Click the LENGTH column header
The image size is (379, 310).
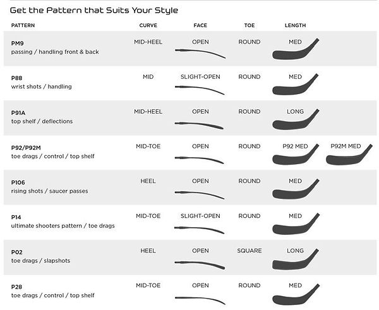[x=295, y=25]
